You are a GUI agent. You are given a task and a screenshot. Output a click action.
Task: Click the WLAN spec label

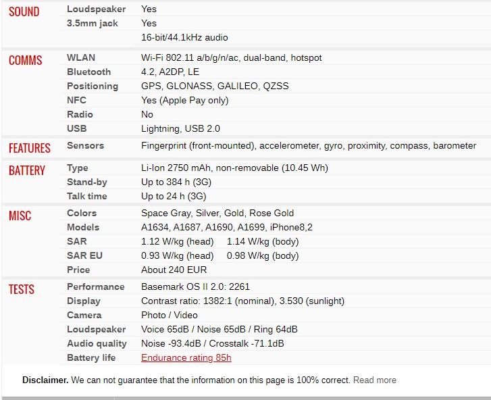tap(81, 57)
